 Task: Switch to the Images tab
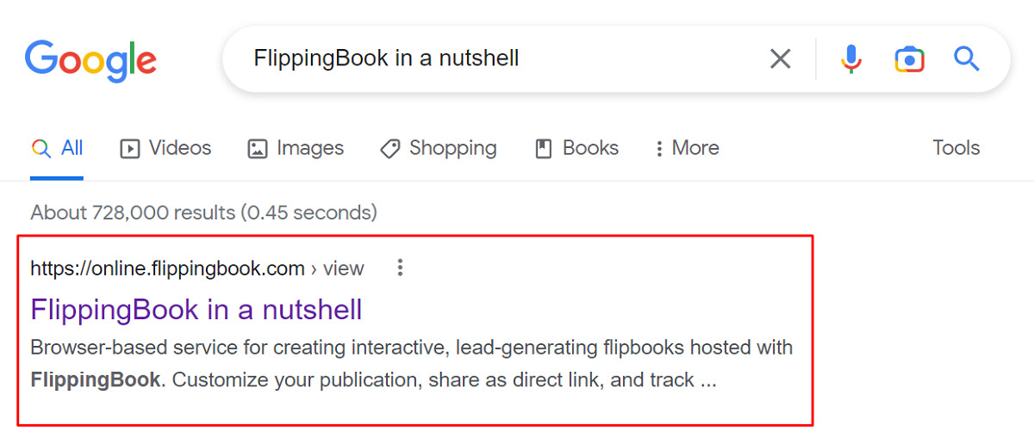pos(296,148)
